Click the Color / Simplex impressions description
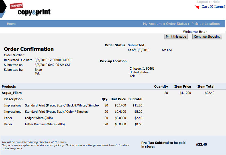The image size is (226, 155). click(x=56, y=112)
